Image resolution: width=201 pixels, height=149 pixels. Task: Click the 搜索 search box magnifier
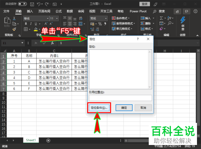click(154, 12)
